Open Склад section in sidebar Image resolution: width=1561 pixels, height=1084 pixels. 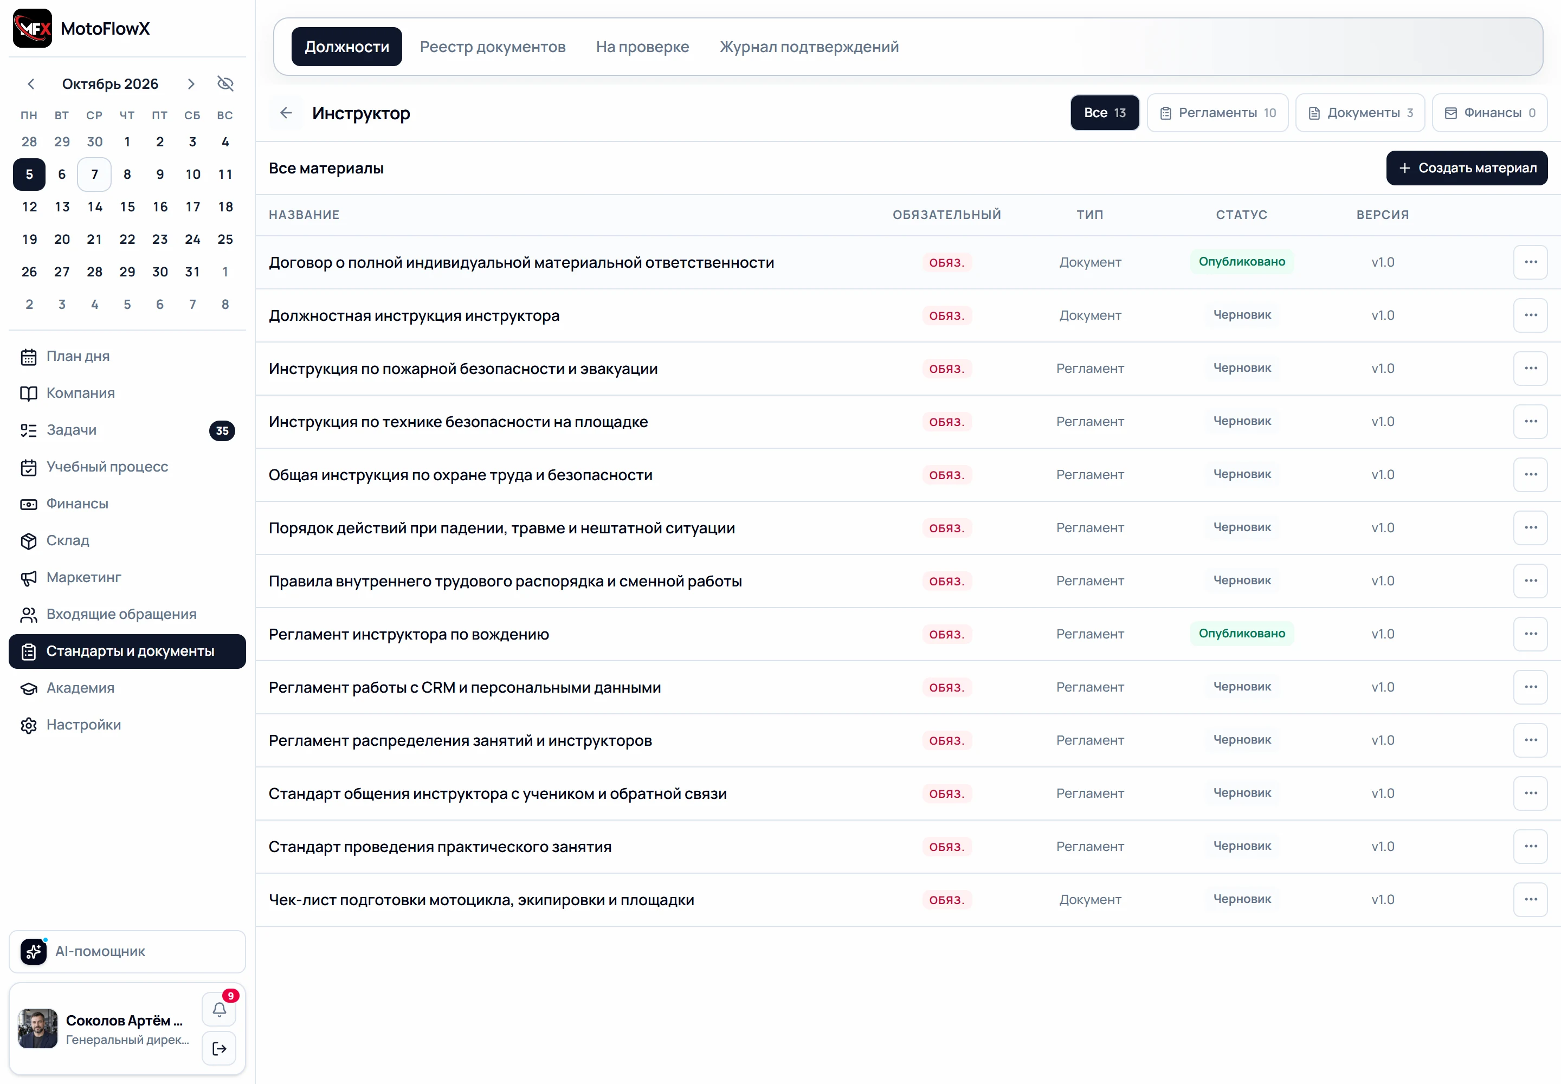(x=127, y=540)
